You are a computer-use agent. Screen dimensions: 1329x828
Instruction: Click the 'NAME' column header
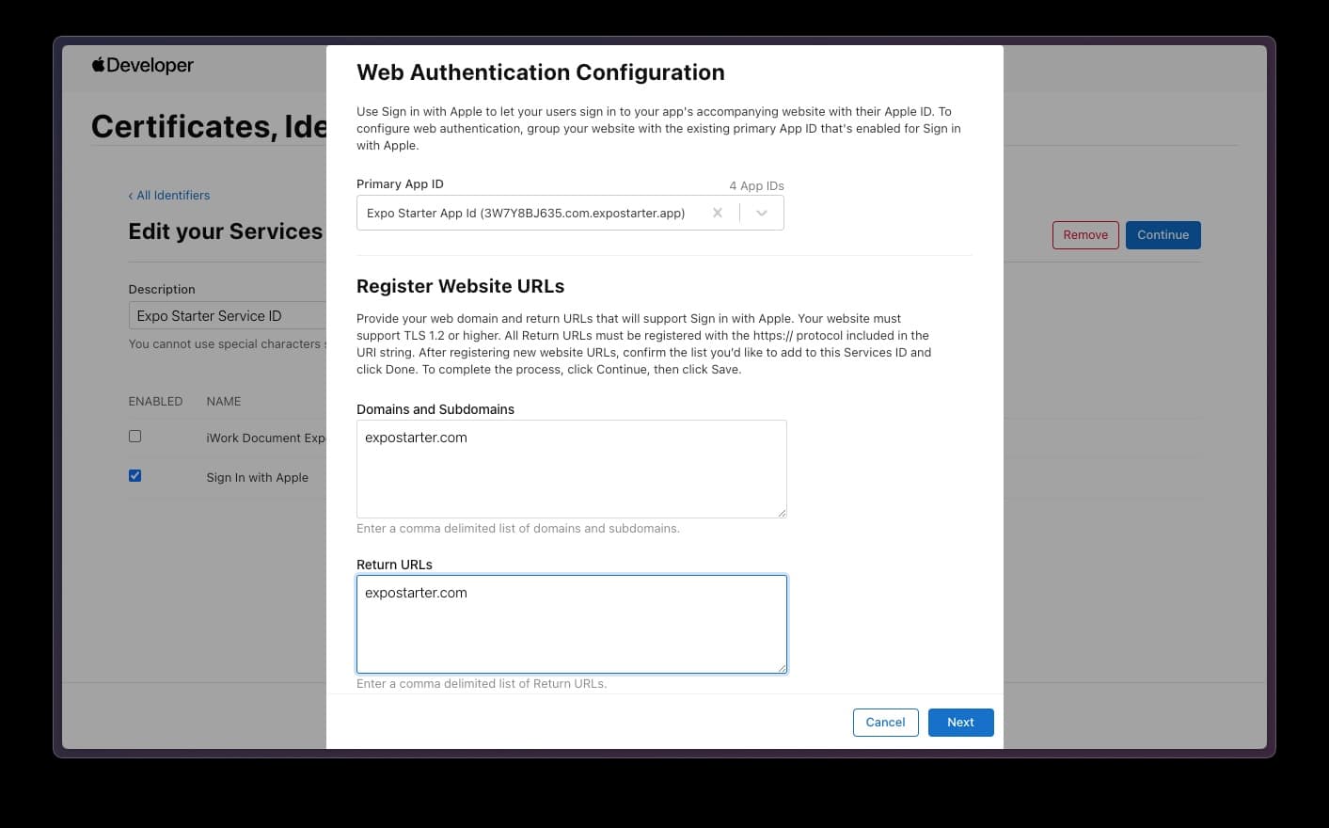point(224,402)
